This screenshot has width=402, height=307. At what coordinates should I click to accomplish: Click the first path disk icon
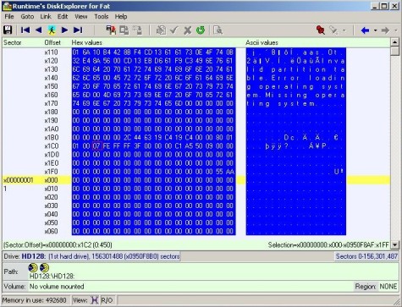(x=33, y=267)
